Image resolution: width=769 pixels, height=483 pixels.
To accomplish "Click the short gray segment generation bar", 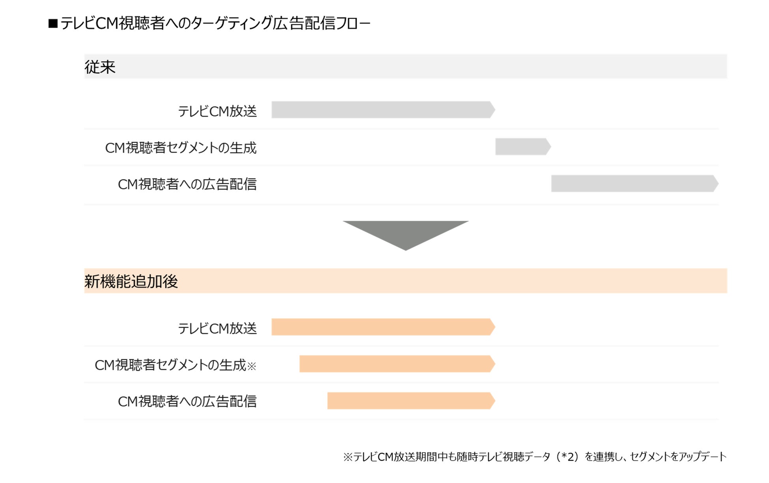I will 522,147.
